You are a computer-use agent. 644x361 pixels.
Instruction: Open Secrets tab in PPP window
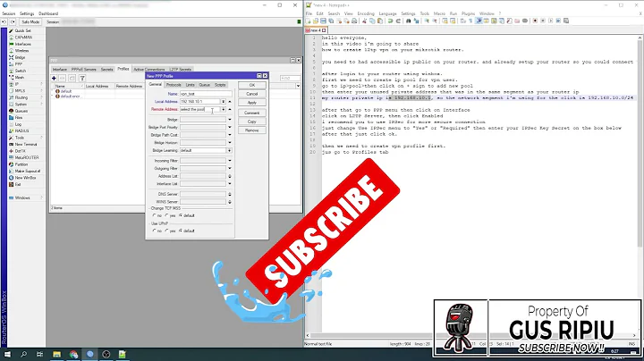point(106,70)
